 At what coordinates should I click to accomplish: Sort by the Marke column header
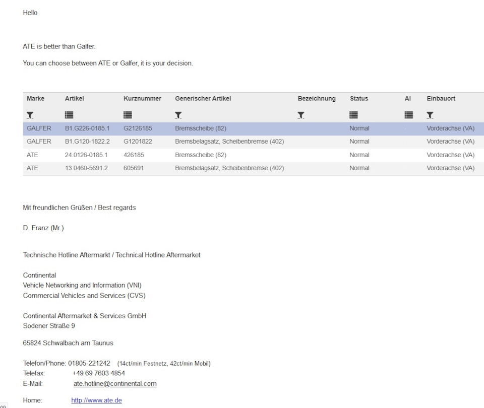click(x=35, y=98)
